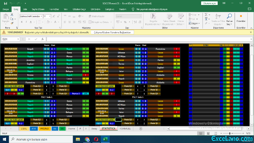Image resolution: width=254 pixels, height=143 pixels.
Task: Open Tablo Olarak Biçimlendir gallery
Action: pyautogui.click(x=169, y=19)
